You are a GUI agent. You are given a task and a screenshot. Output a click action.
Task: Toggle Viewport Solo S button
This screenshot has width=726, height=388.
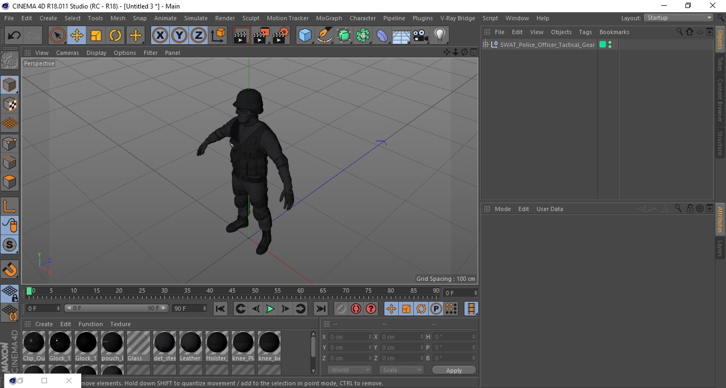coord(10,245)
